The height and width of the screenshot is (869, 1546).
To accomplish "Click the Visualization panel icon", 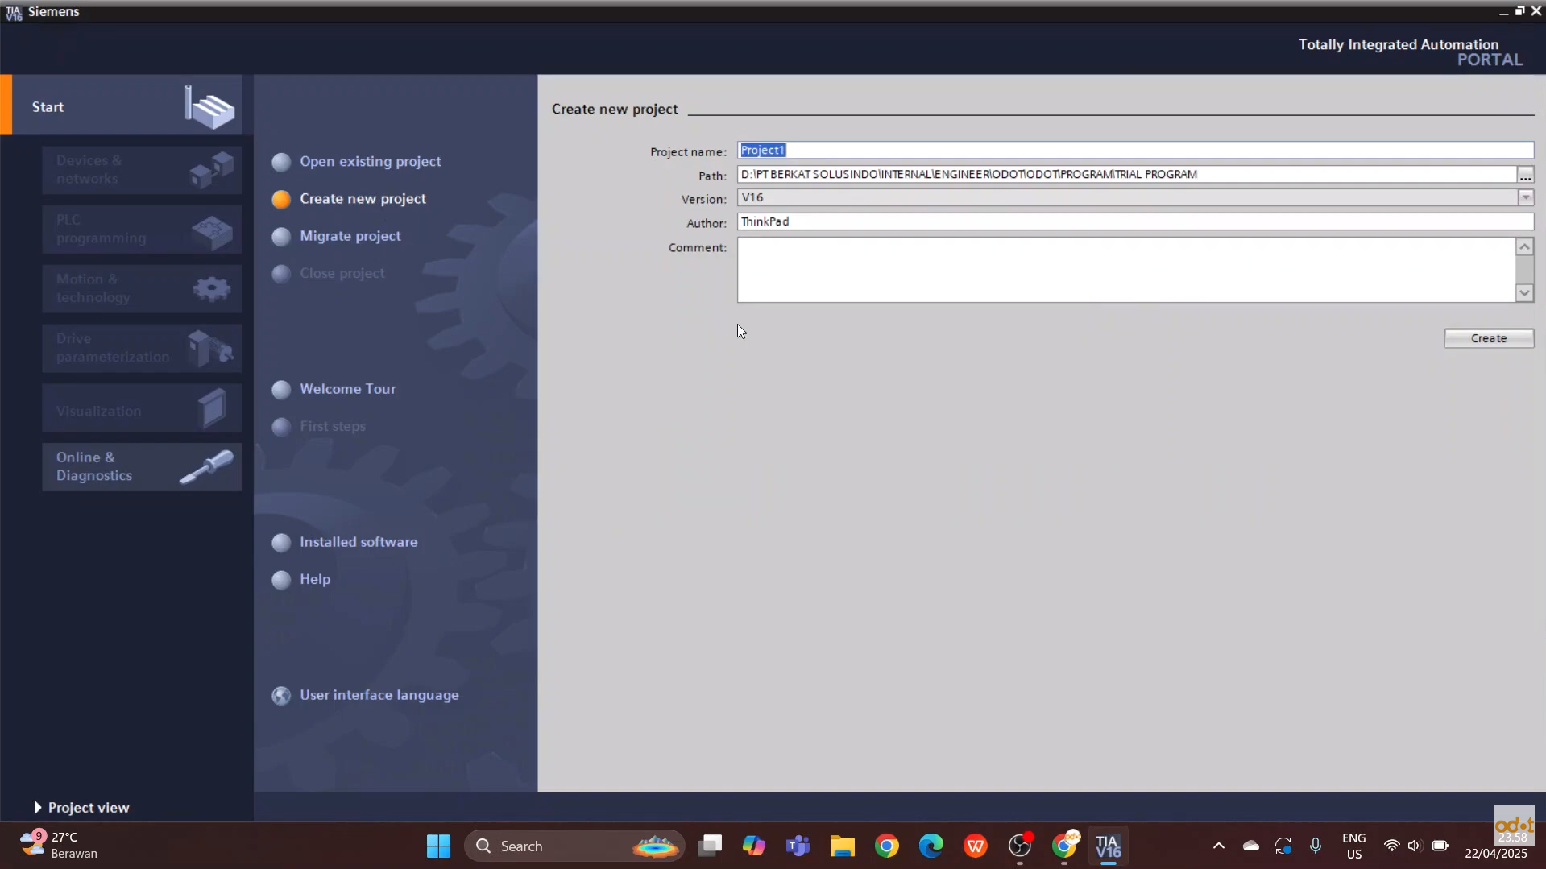I will [212, 408].
